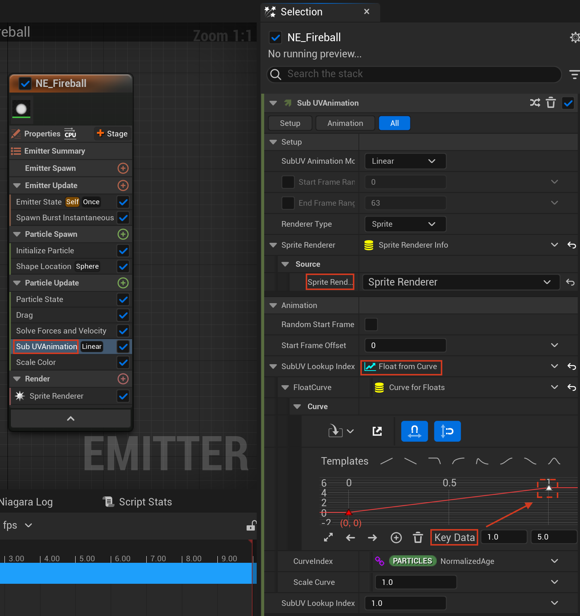Switch to the Setup filter tab

pos(290,123)
